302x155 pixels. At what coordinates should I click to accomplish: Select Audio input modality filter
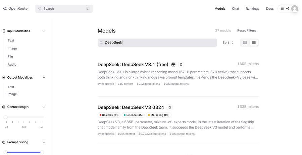point(12,65)
